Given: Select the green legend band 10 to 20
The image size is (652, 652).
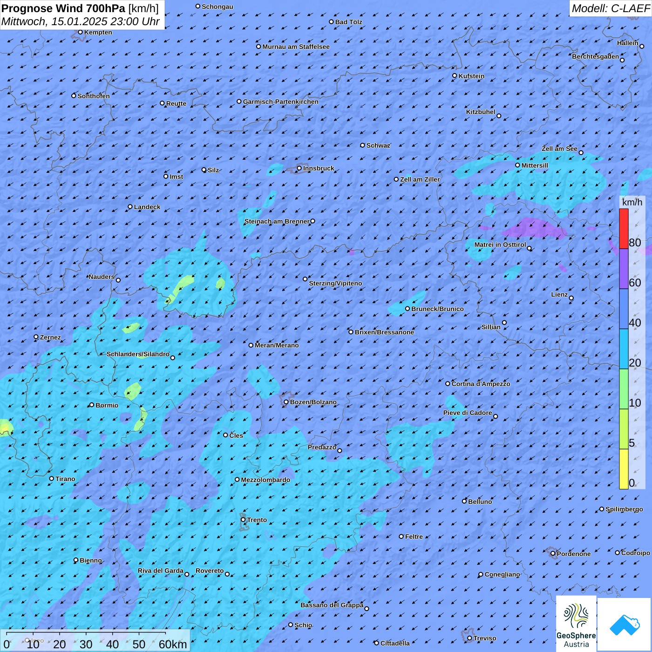Looking at the screenshot, I should tap(624, 389).
